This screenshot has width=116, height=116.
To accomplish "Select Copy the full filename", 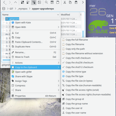I will (88, 40).
